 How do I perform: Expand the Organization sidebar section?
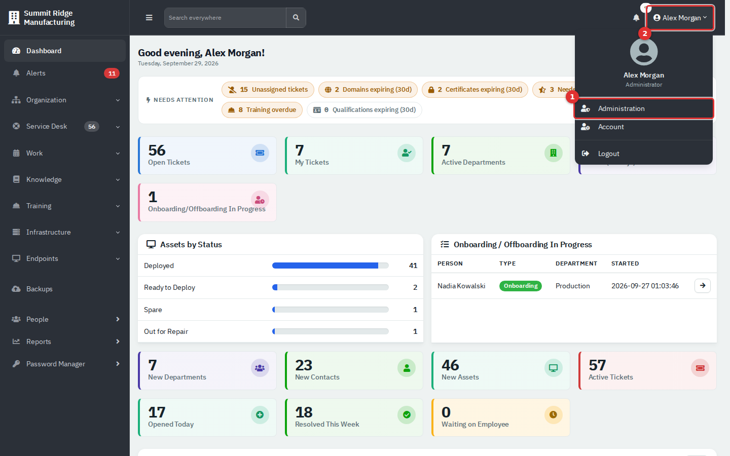[65, 100]
